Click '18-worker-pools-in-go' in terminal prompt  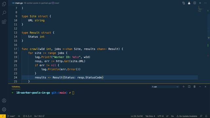coord(33,93)
